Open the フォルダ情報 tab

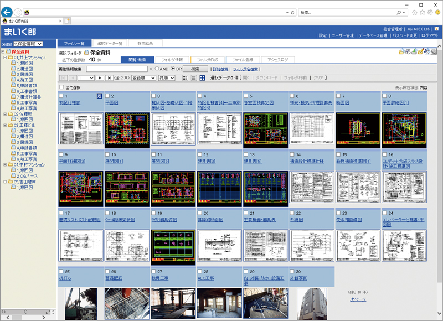click(x=172, y=59)
